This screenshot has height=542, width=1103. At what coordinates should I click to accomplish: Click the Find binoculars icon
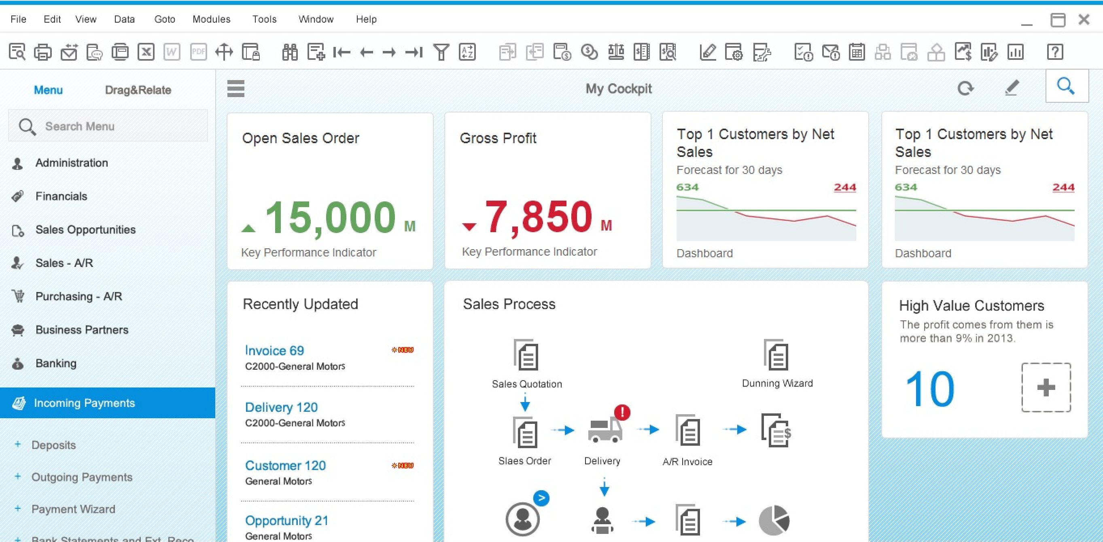click(289, 52)
